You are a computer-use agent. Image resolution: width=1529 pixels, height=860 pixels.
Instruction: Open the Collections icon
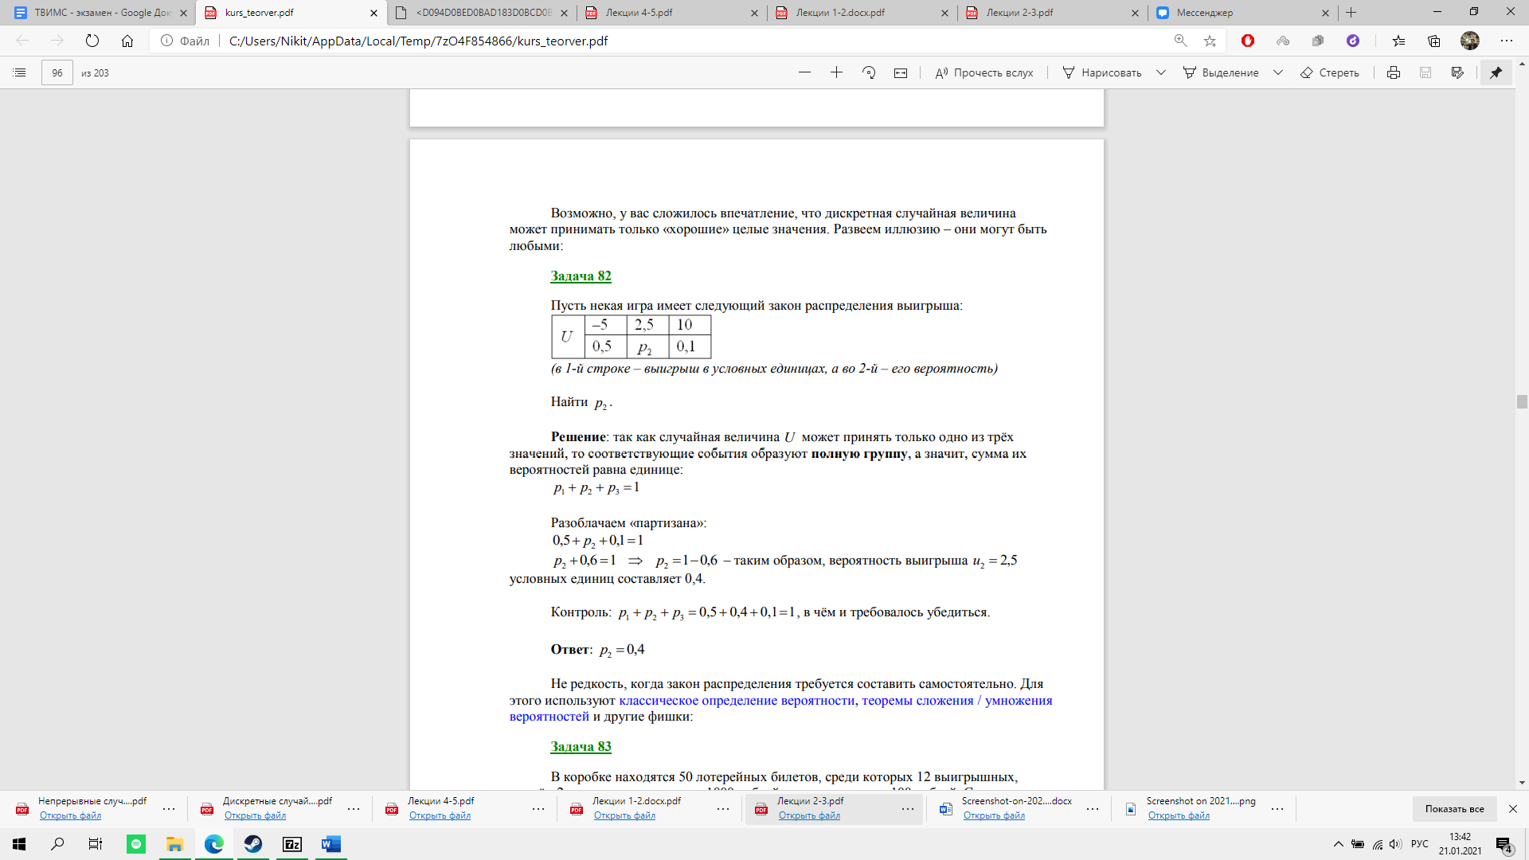pyautogui.click(x=1434, y=41)
